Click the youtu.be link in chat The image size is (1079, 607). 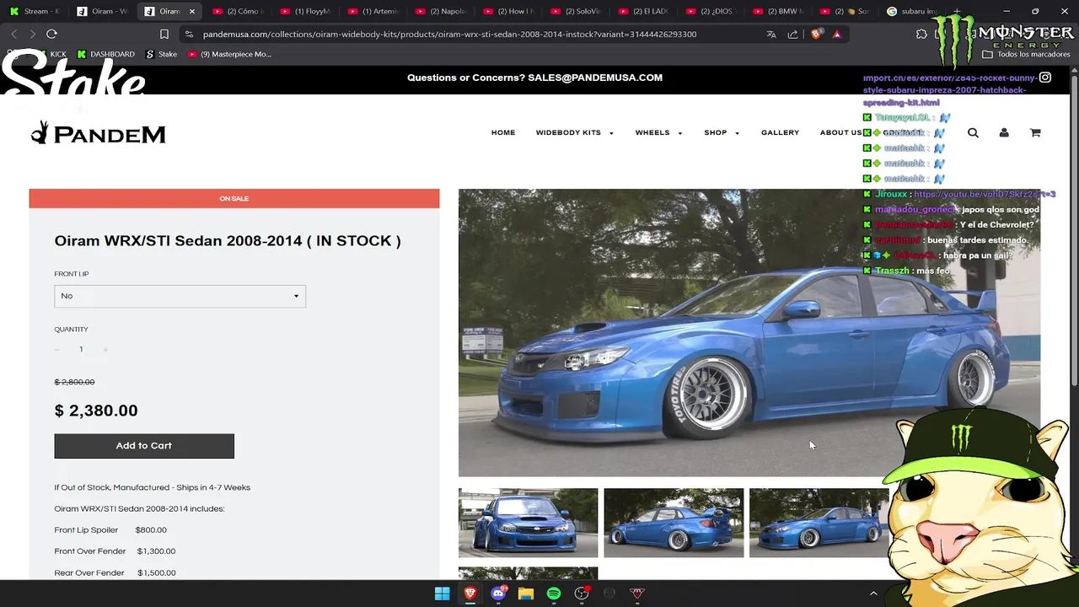point(985,194)
